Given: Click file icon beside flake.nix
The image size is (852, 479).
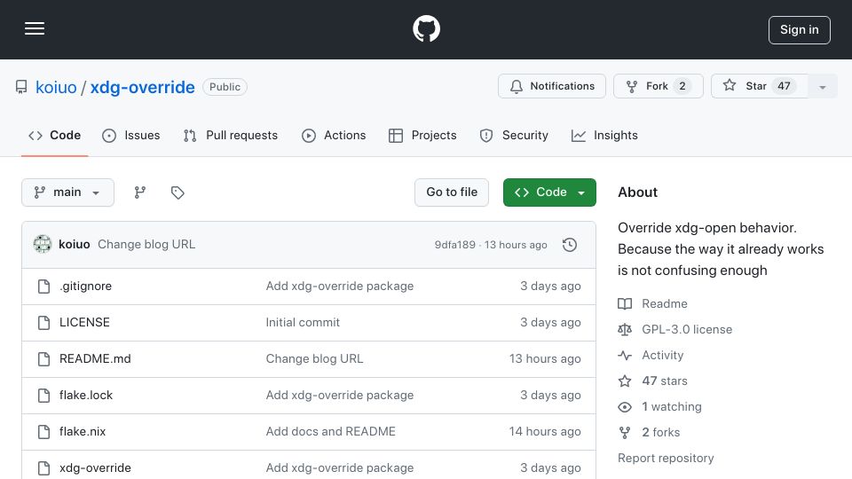Looking at the screenshot, I should coord(44,432).
